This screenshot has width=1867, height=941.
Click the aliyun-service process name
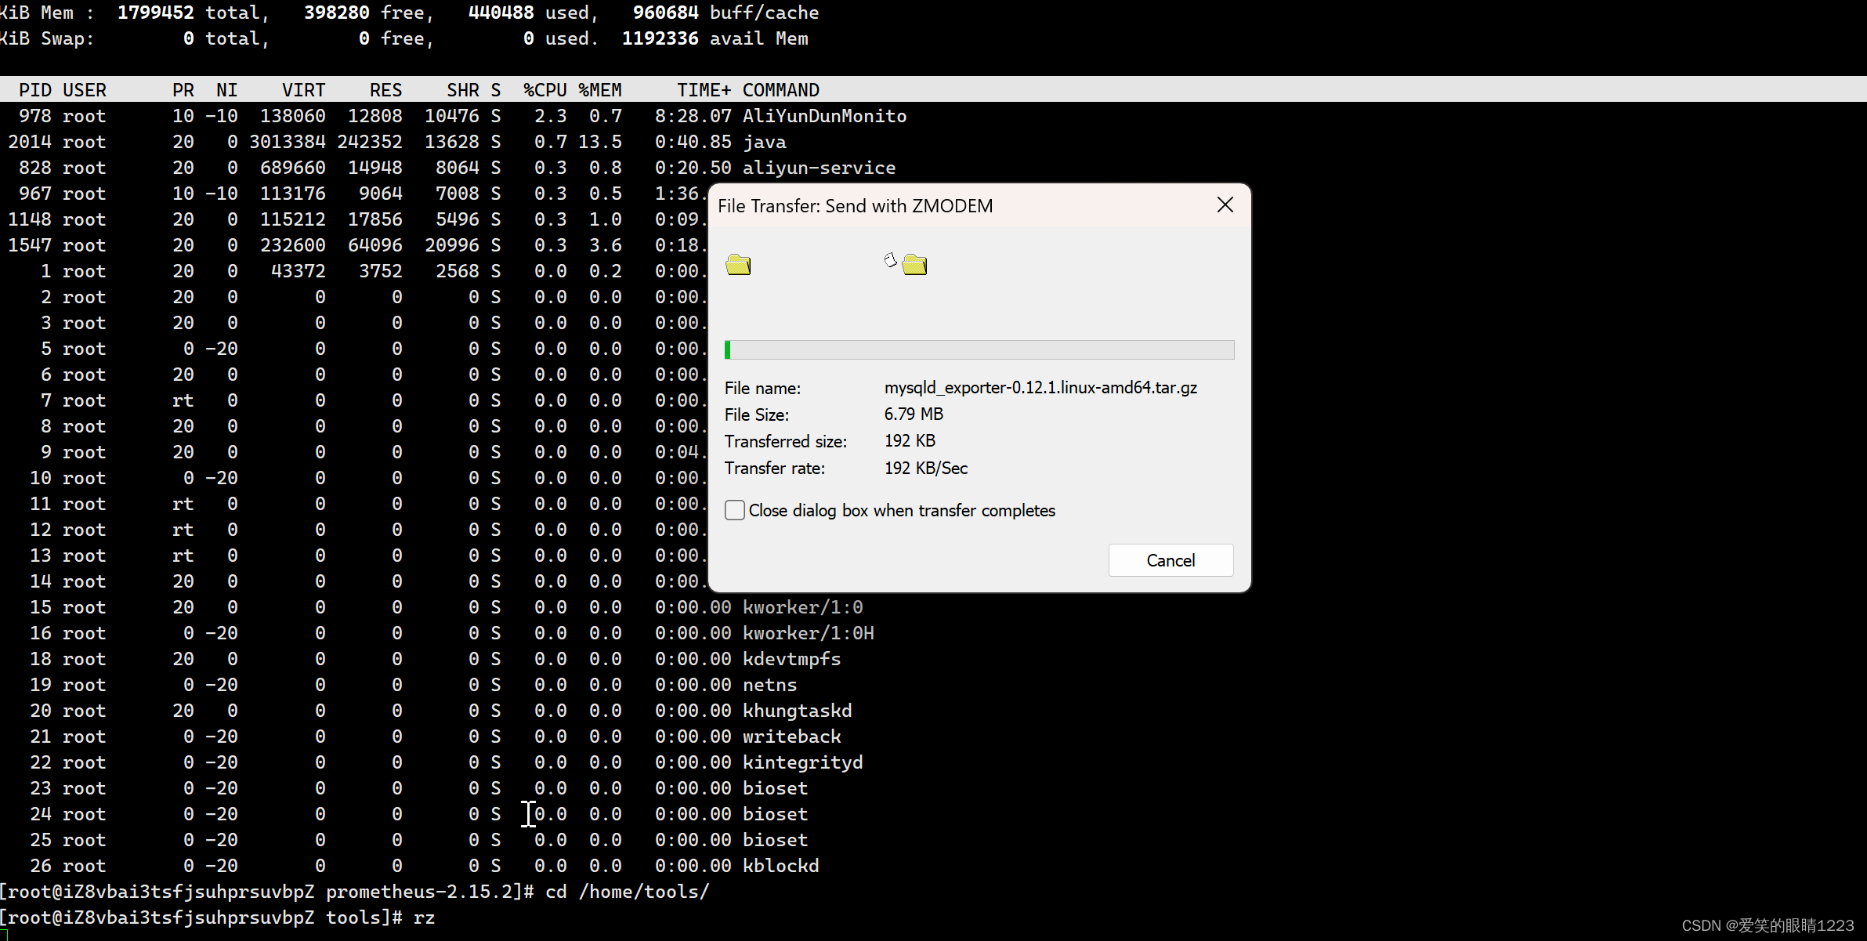click(818, 168)
